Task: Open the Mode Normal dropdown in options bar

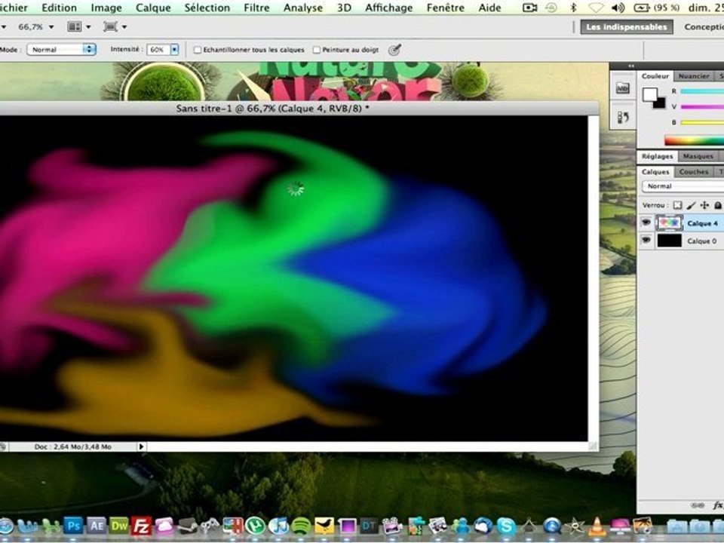Action: [x=61, y=50]
